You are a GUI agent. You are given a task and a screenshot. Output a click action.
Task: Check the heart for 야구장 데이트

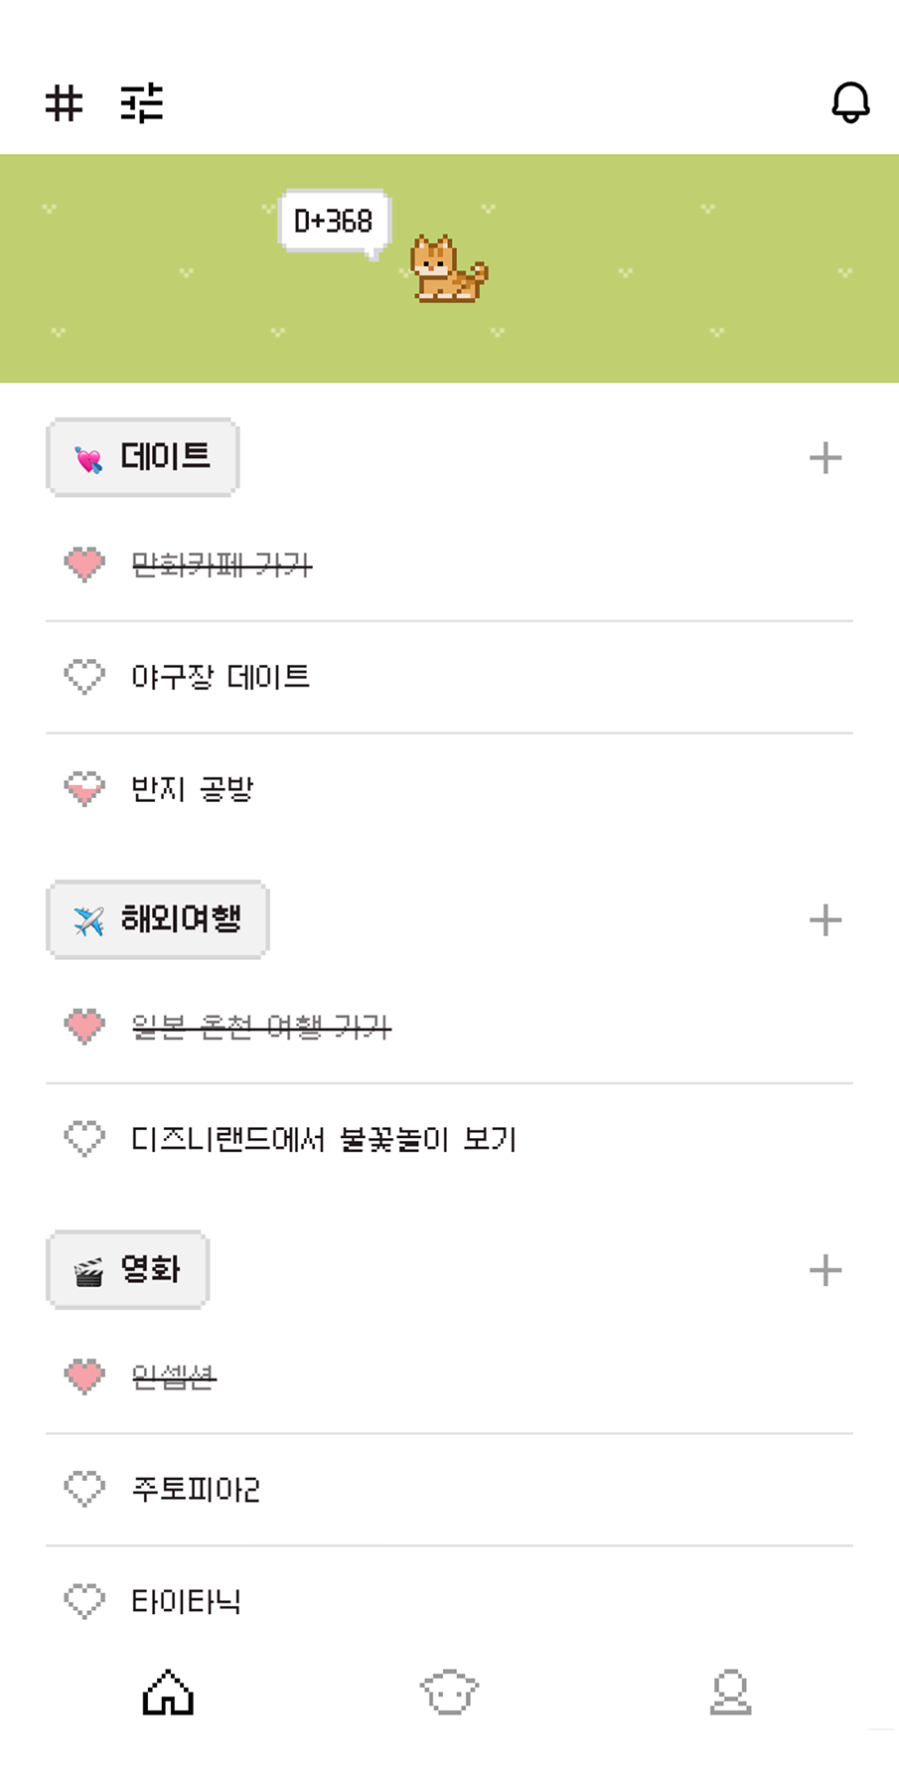coord(84,677)
